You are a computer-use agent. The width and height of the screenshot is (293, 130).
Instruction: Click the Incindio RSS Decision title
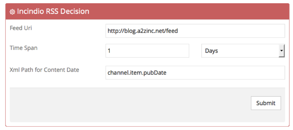pyautogui.click(x=53, y=12)
